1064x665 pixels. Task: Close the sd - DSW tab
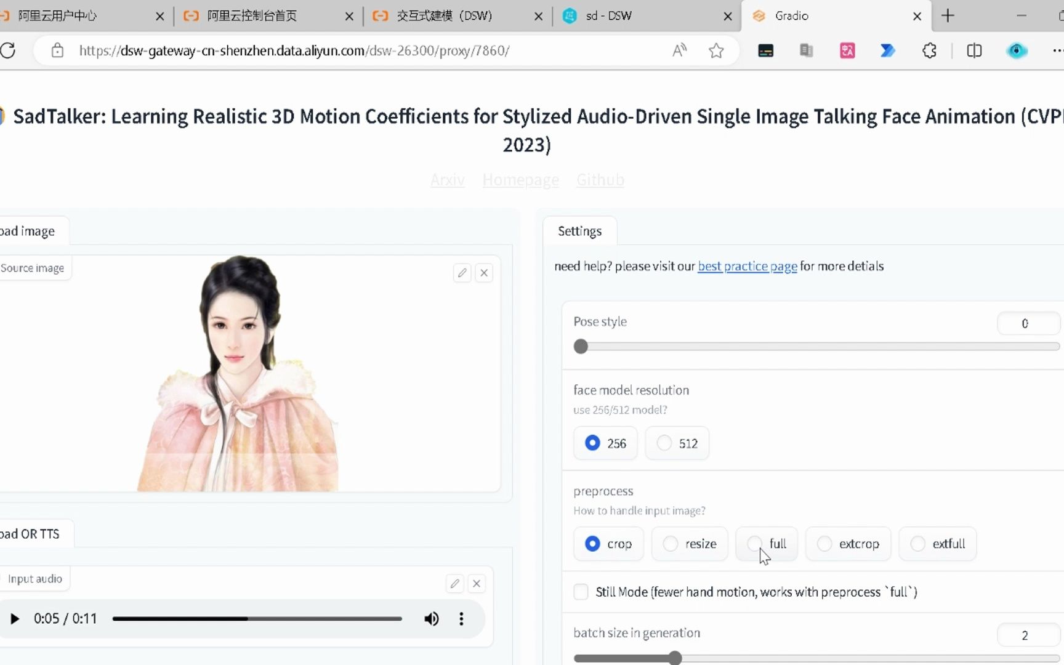pyautogui.click(x=727, y=16)
